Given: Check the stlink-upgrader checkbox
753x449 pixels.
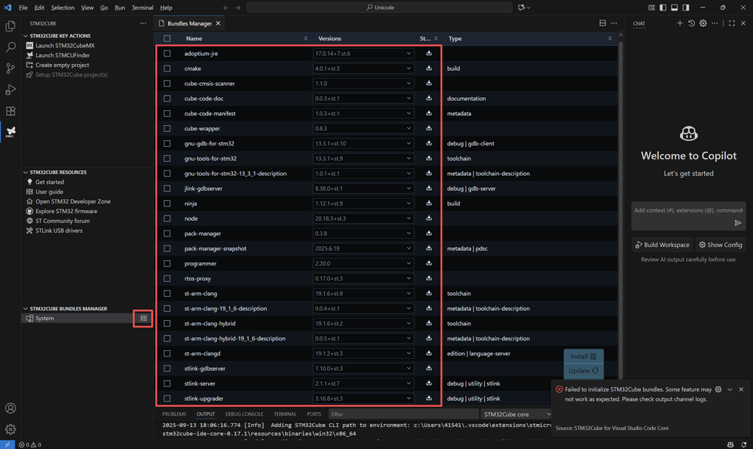Looking at the screenshot, I should (x=167, y=398).
